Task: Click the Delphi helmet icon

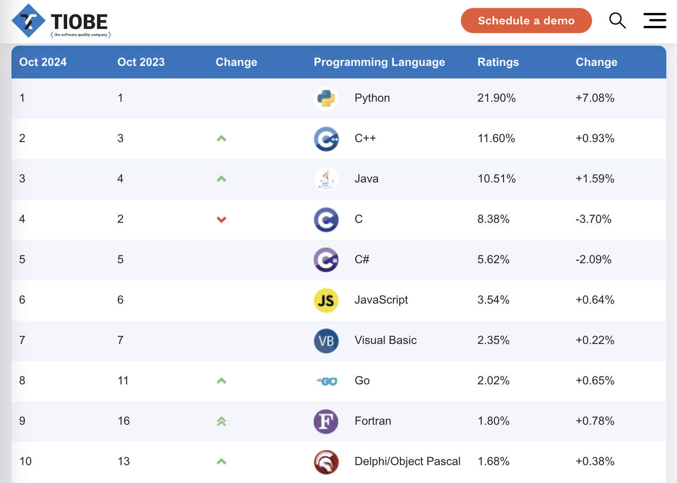Action: (x=326, y=462)
